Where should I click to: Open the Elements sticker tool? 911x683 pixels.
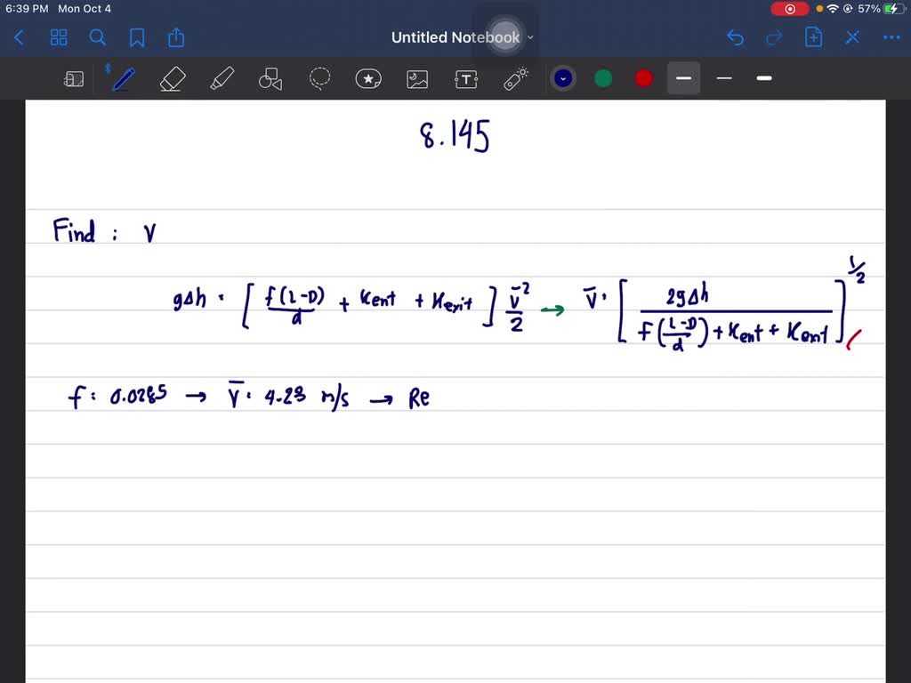coord(368,79)
